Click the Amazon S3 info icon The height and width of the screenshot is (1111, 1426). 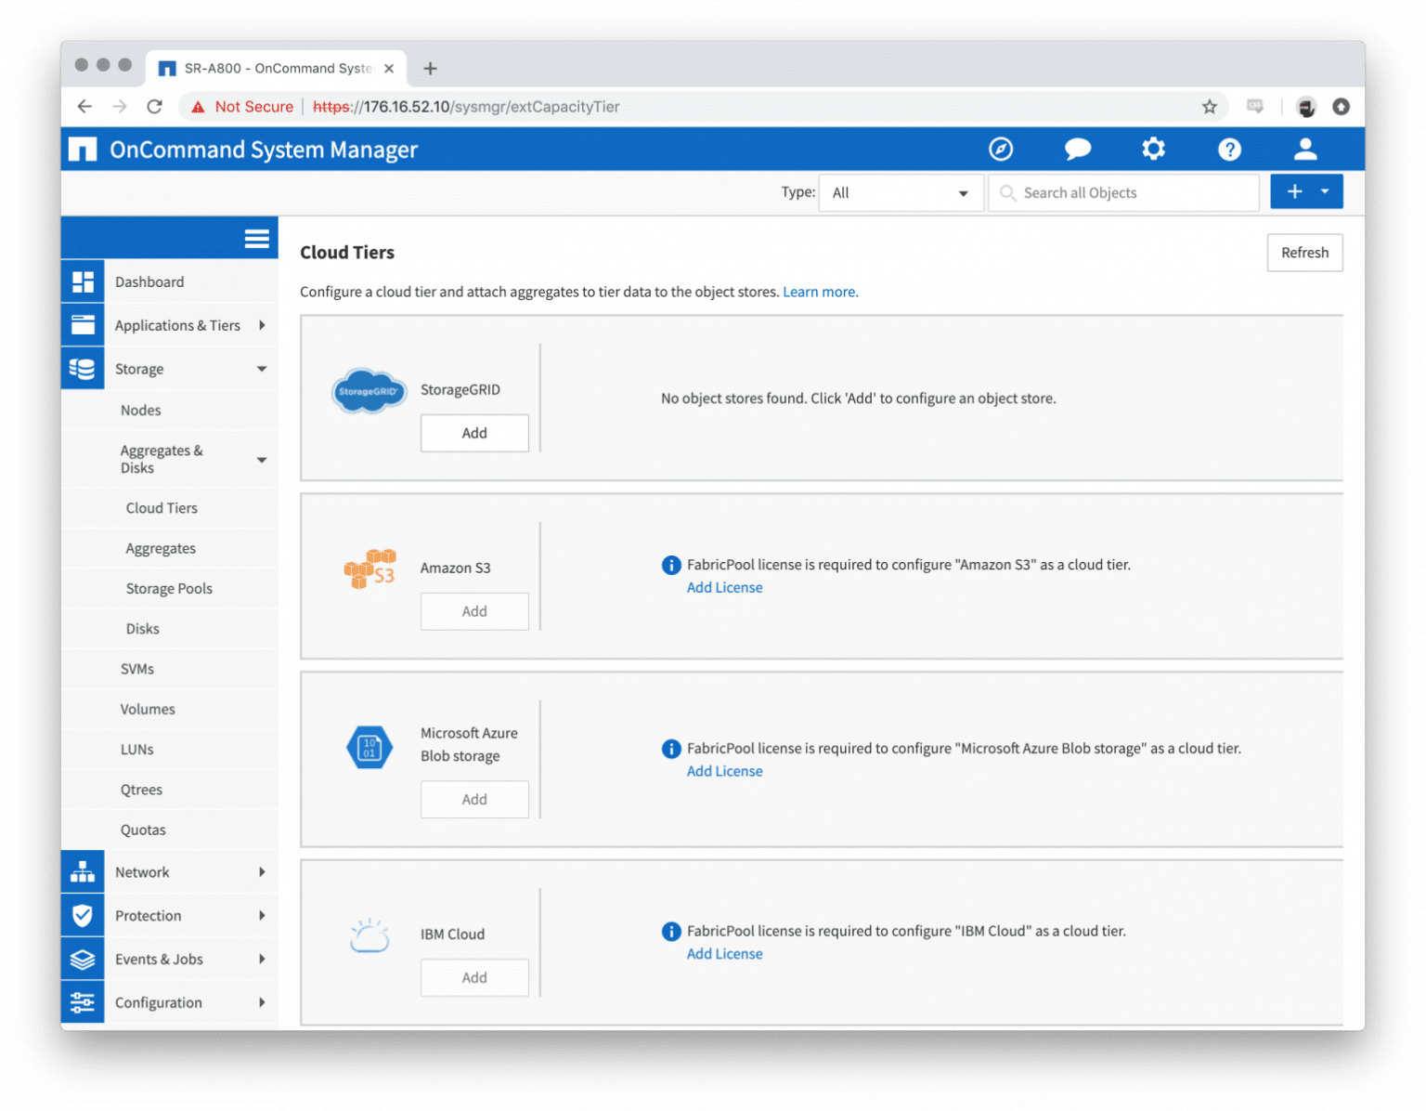[671, 565]
